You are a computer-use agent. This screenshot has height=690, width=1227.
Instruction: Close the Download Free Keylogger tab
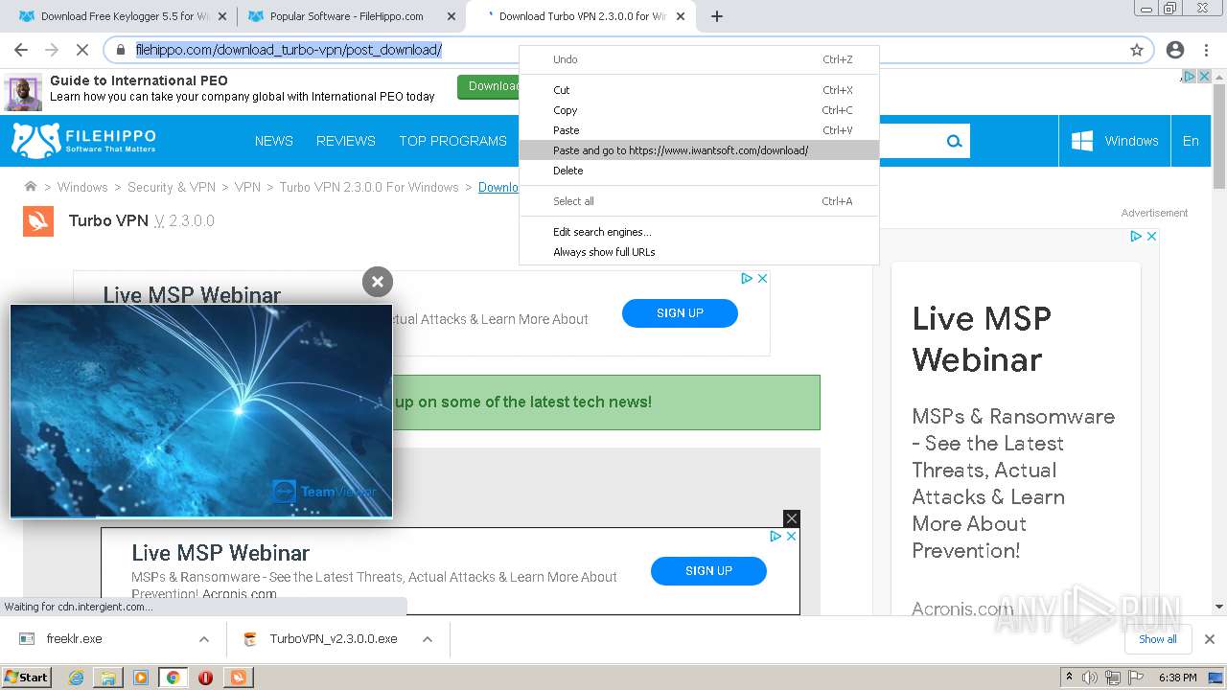pos(222,16)
